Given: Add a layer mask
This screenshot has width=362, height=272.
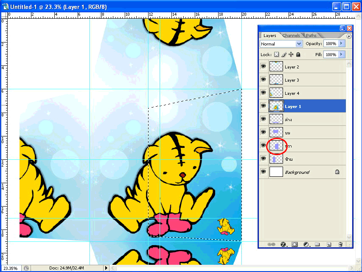Looking at the screenshot, I should 295,244.
